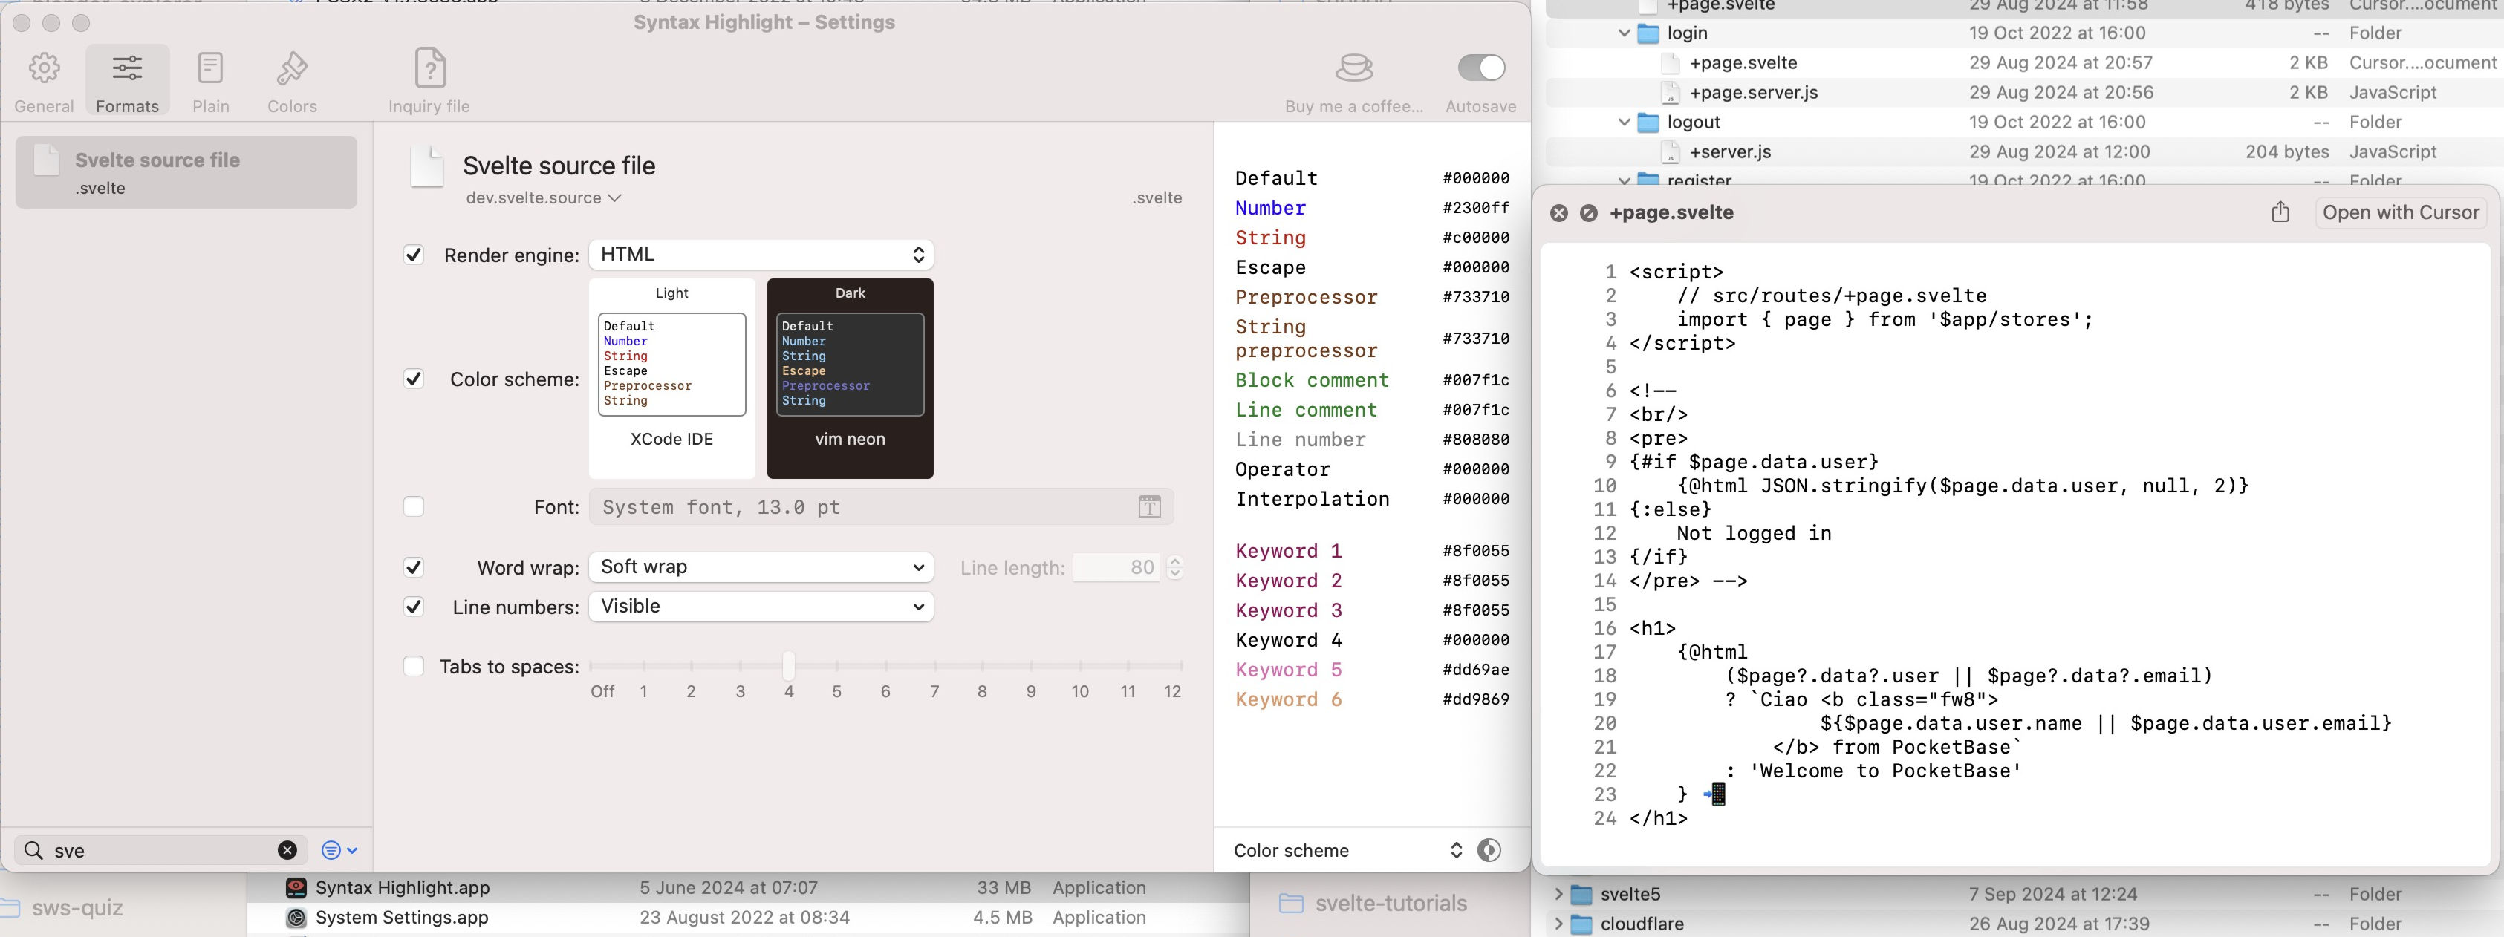Expand the dev.svelte.source UTI dropdown
The width and height of the screenshot is (2504, 937).
pos(544,198)
